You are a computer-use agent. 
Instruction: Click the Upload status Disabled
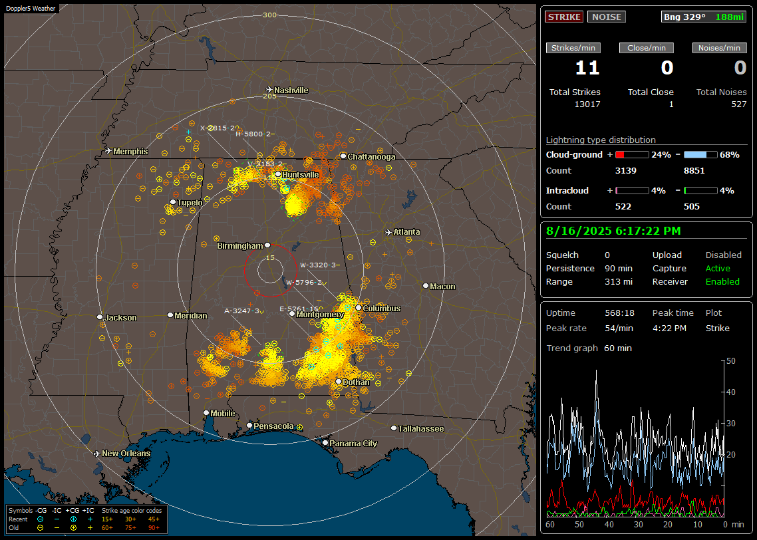(x=723, y=255)
